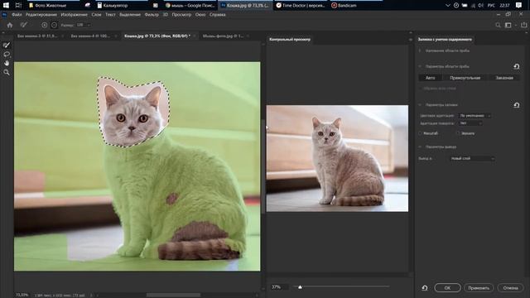Click the reset-all icon beside OK
Screen dimensions: 530x298
tap(425, 288)
